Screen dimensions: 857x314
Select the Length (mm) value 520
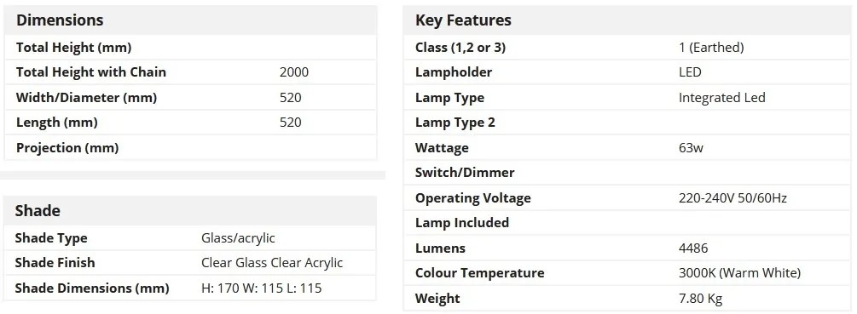290,123
